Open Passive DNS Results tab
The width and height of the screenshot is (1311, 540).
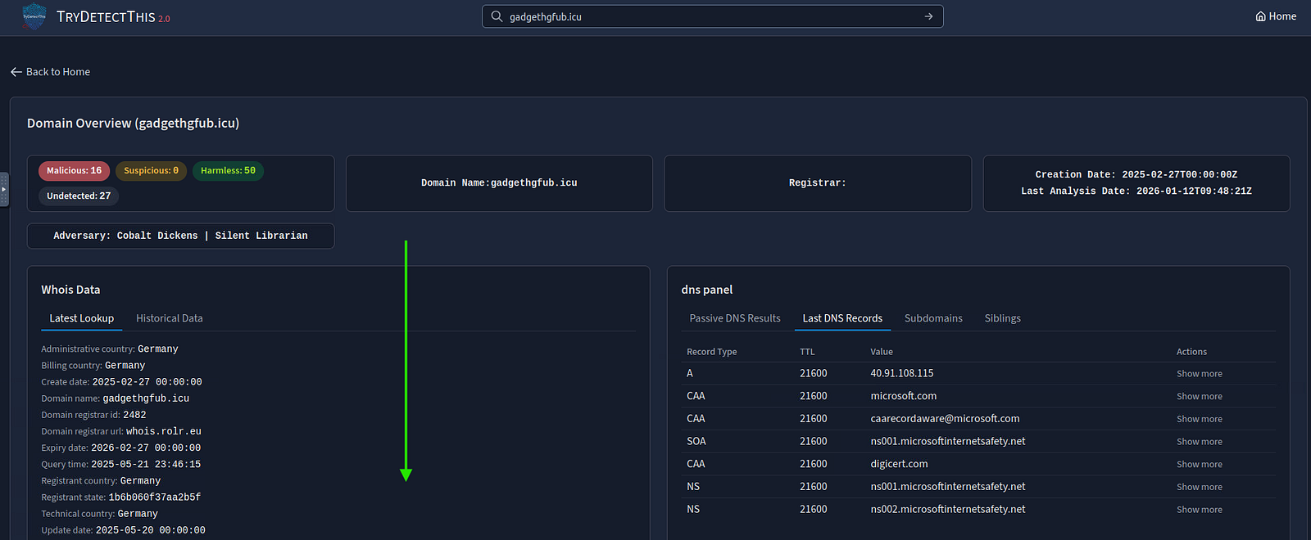(735, 318)
